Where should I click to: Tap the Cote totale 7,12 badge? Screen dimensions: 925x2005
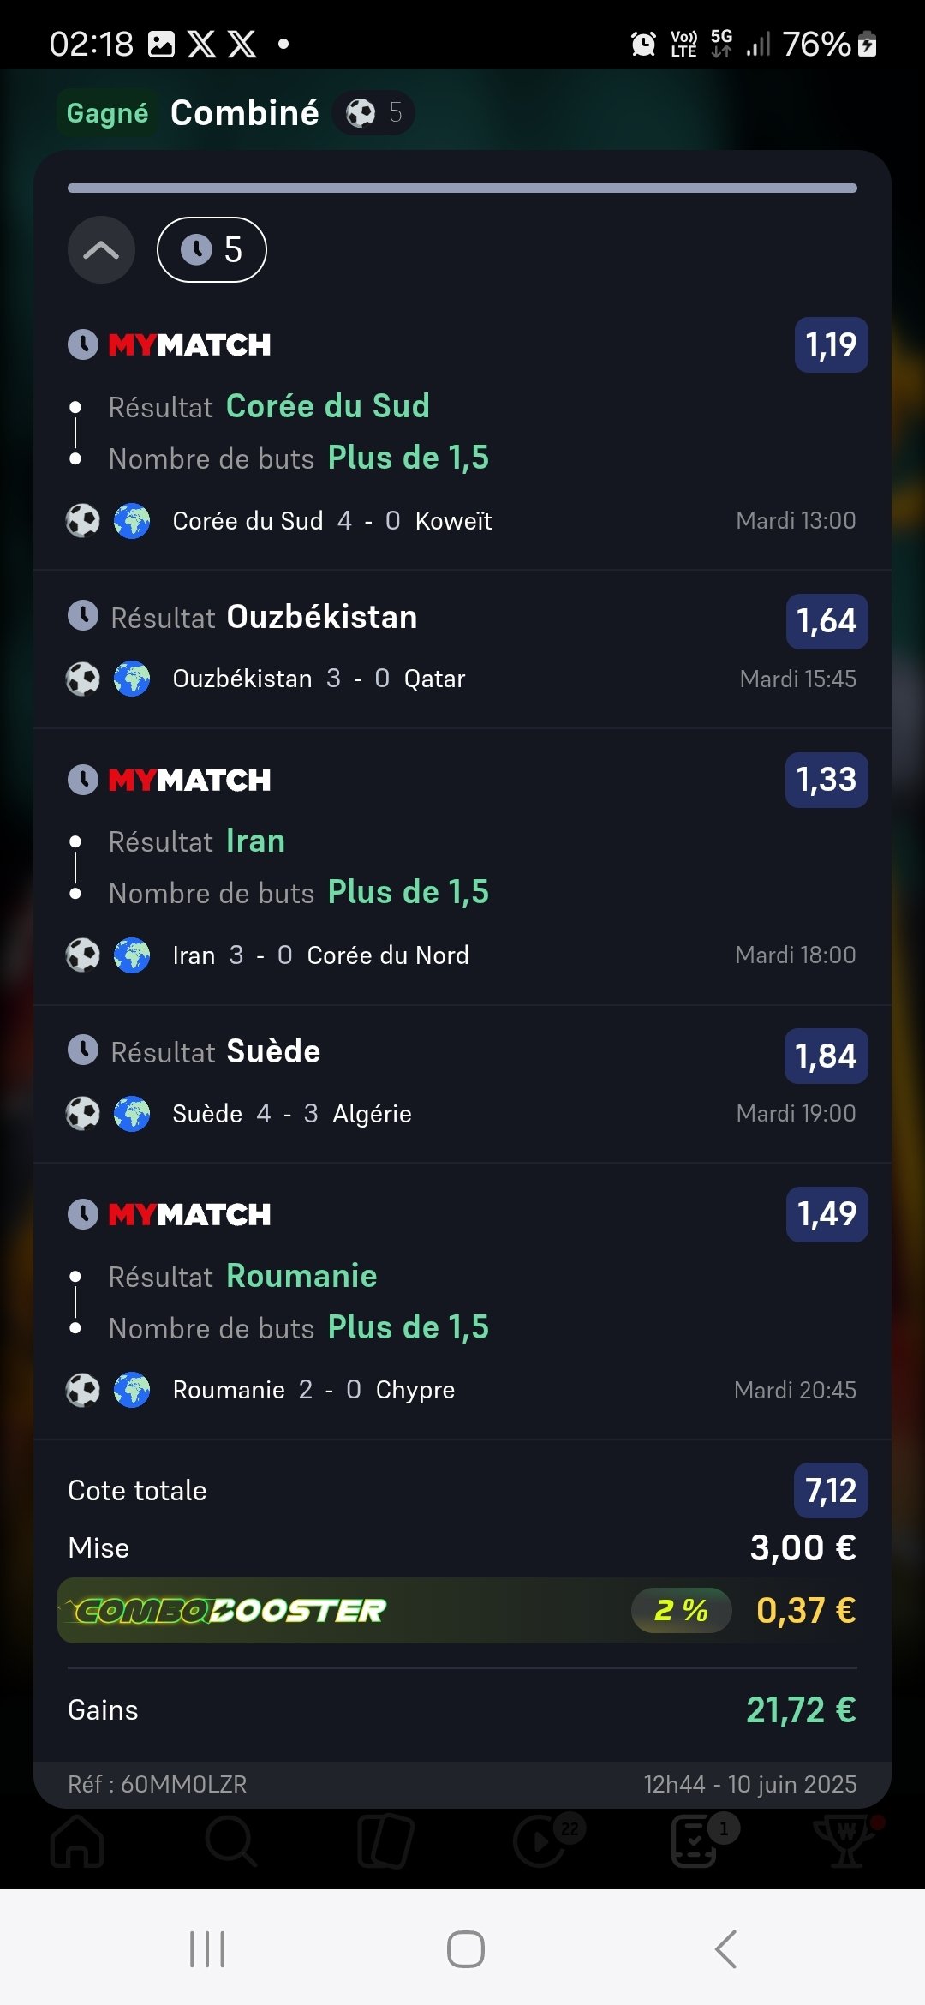point(831,1491)
